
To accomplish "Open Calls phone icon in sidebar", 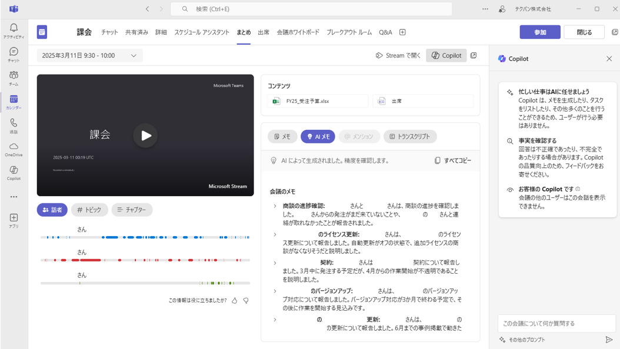I will click(14, 126).
